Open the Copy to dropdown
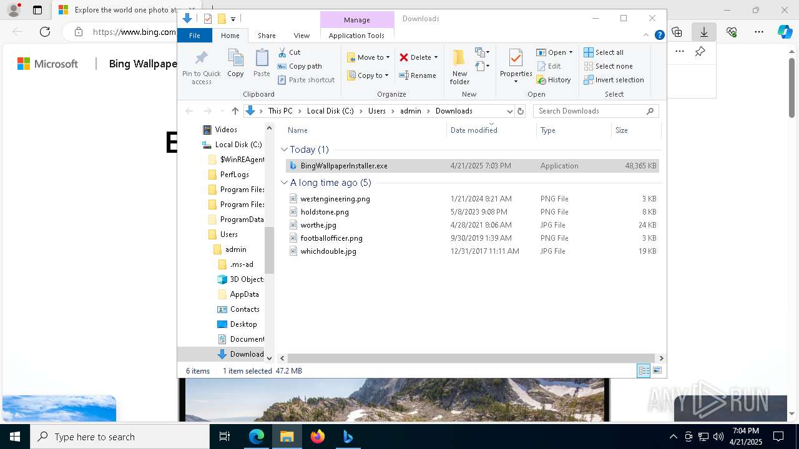Image resolution: width=799 pixels, height=449 pixels. pos(368,75)
